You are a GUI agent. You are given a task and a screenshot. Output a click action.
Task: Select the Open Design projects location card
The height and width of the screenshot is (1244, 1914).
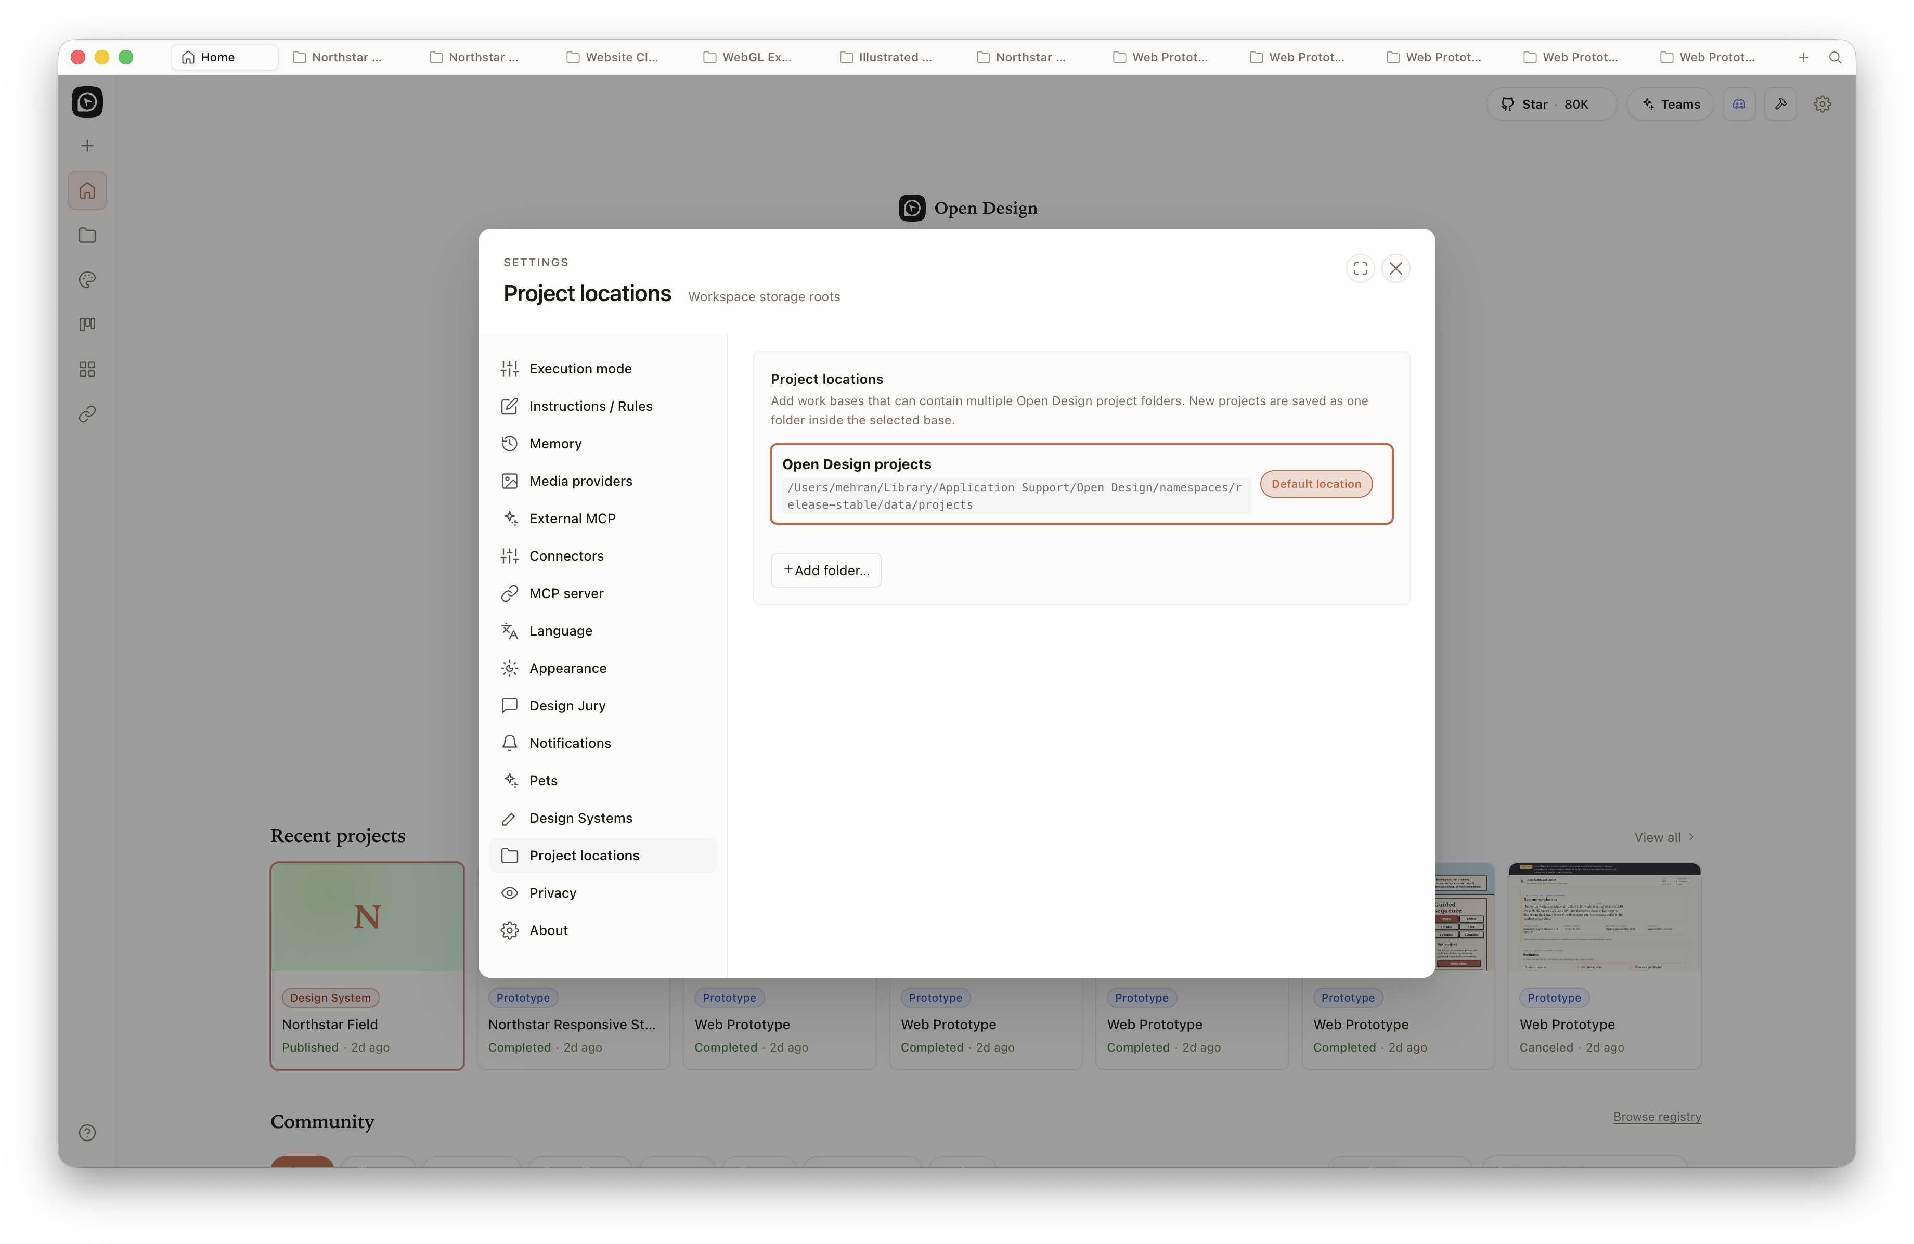click(1081, 484)
